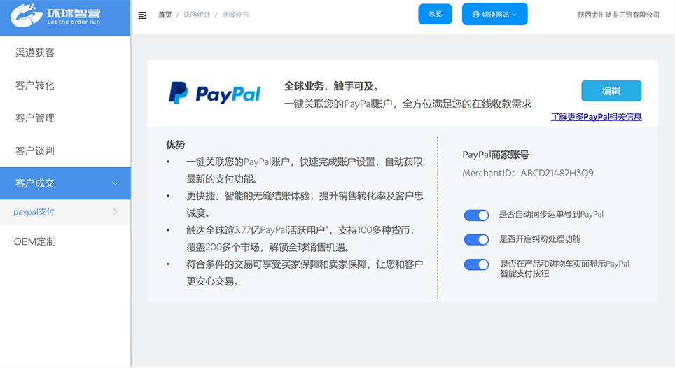
Task: Collapse the 客户成交 menu chevron
Action: (x=115, y=183)
